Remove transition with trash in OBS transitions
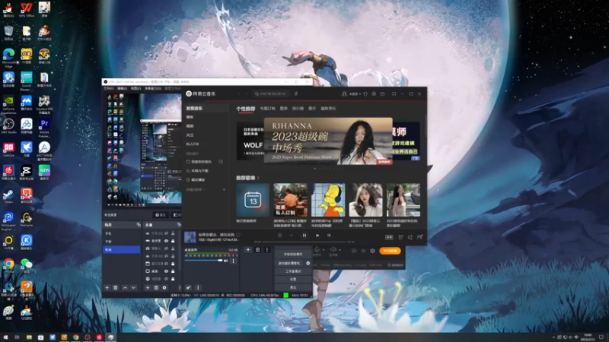Image resolution: width=609 pixels, height=342 pixels. (x=257, y=250)
